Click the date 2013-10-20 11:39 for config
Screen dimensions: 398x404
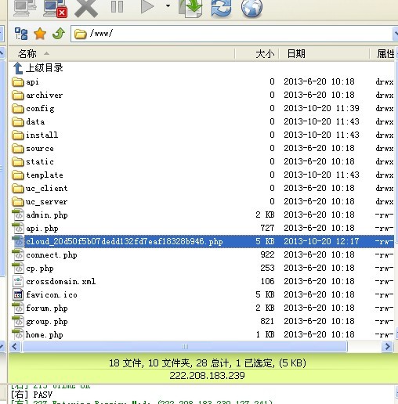(321, 108)
